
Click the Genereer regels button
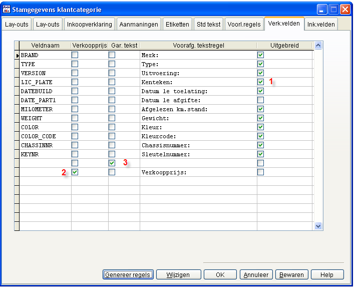click(128, 274)
